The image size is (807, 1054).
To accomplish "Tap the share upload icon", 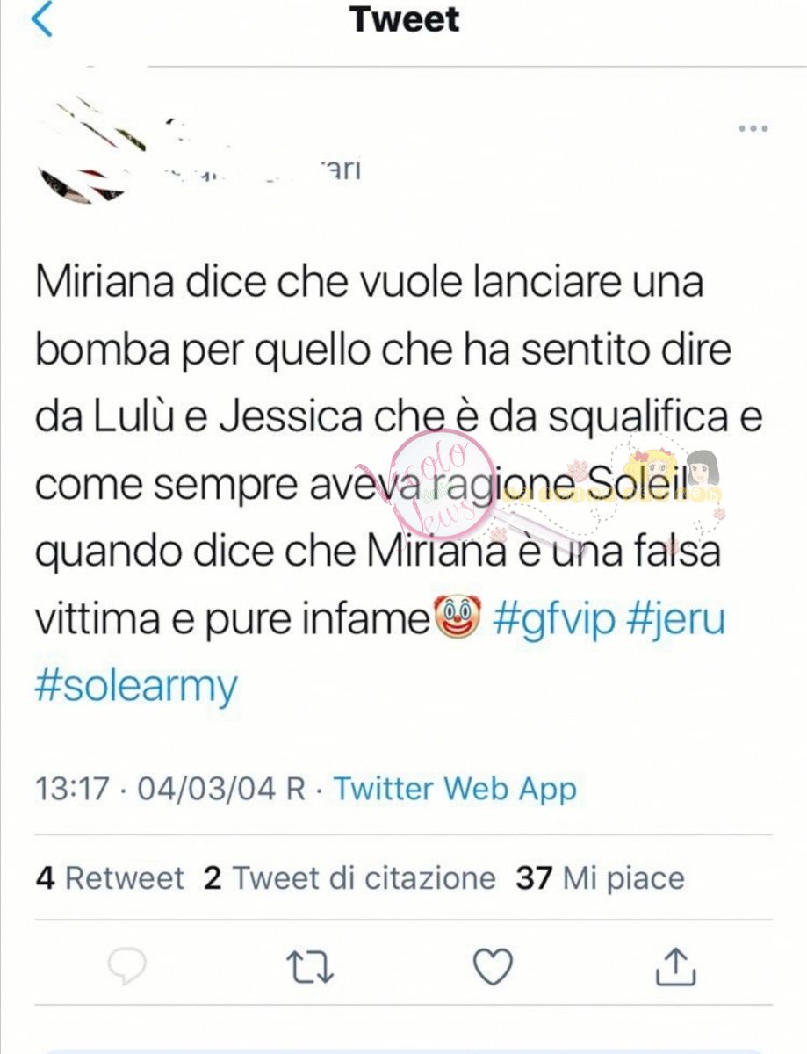I will (x=676, y=966).
